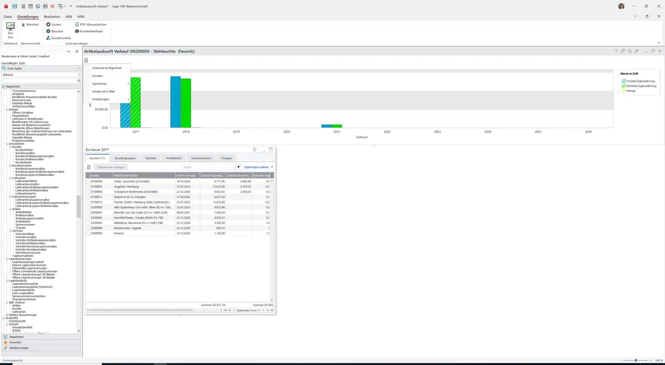Click the calculator icon in quick access toolbar
Viewport: 665px width, 365px height.
pyautogui.click(x=23, y=6)
